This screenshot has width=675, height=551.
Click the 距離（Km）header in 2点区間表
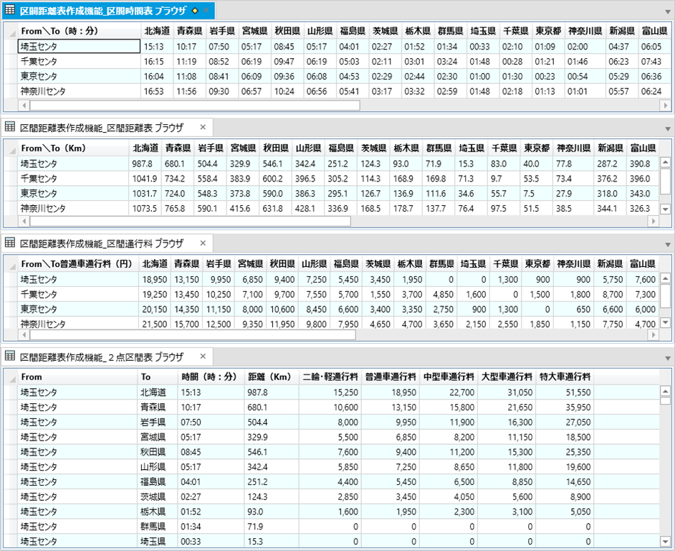tap(272, 377)
